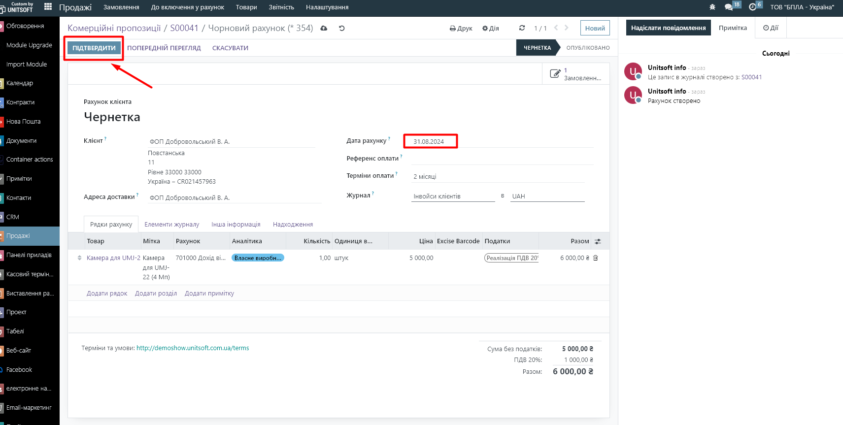The height and width of the screenshot is (425, 843).
Task: Select the ОПУБЛІКОВАНО status stage
Action: (588, 48)
